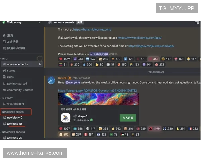Open 频道和身份组 channels and roles

pyautogui.click(x=16, y=48)
